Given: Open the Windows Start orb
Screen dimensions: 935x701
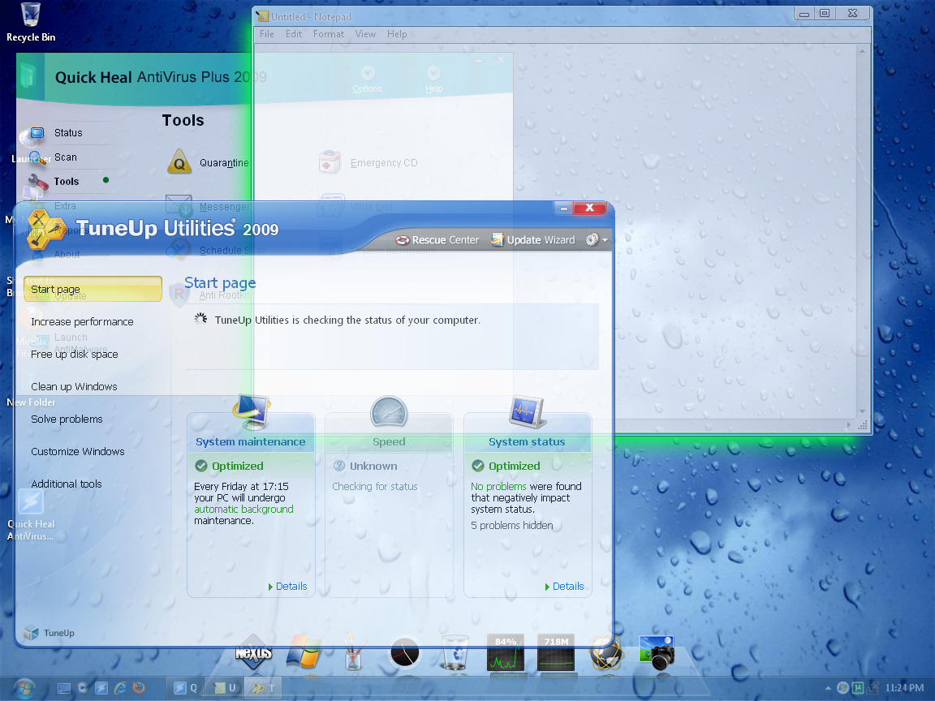Looking at the screenshot, I should (x=24, y=689).
